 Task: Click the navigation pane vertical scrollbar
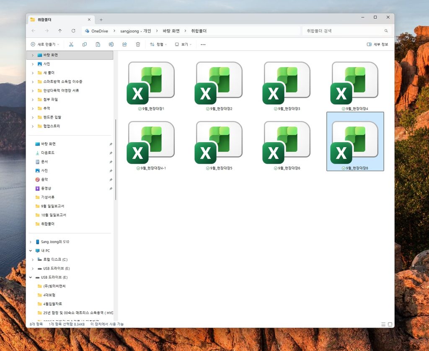click(116, 159)
